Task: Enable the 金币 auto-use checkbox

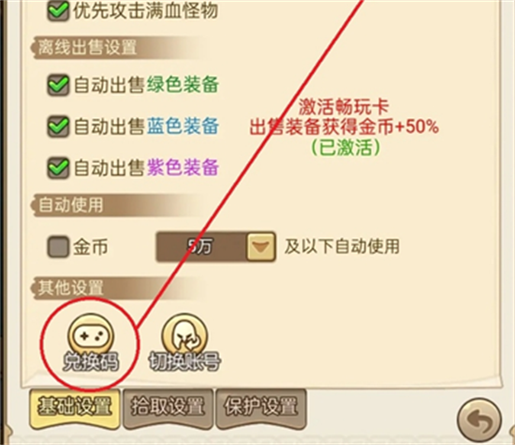Action: 58,246
